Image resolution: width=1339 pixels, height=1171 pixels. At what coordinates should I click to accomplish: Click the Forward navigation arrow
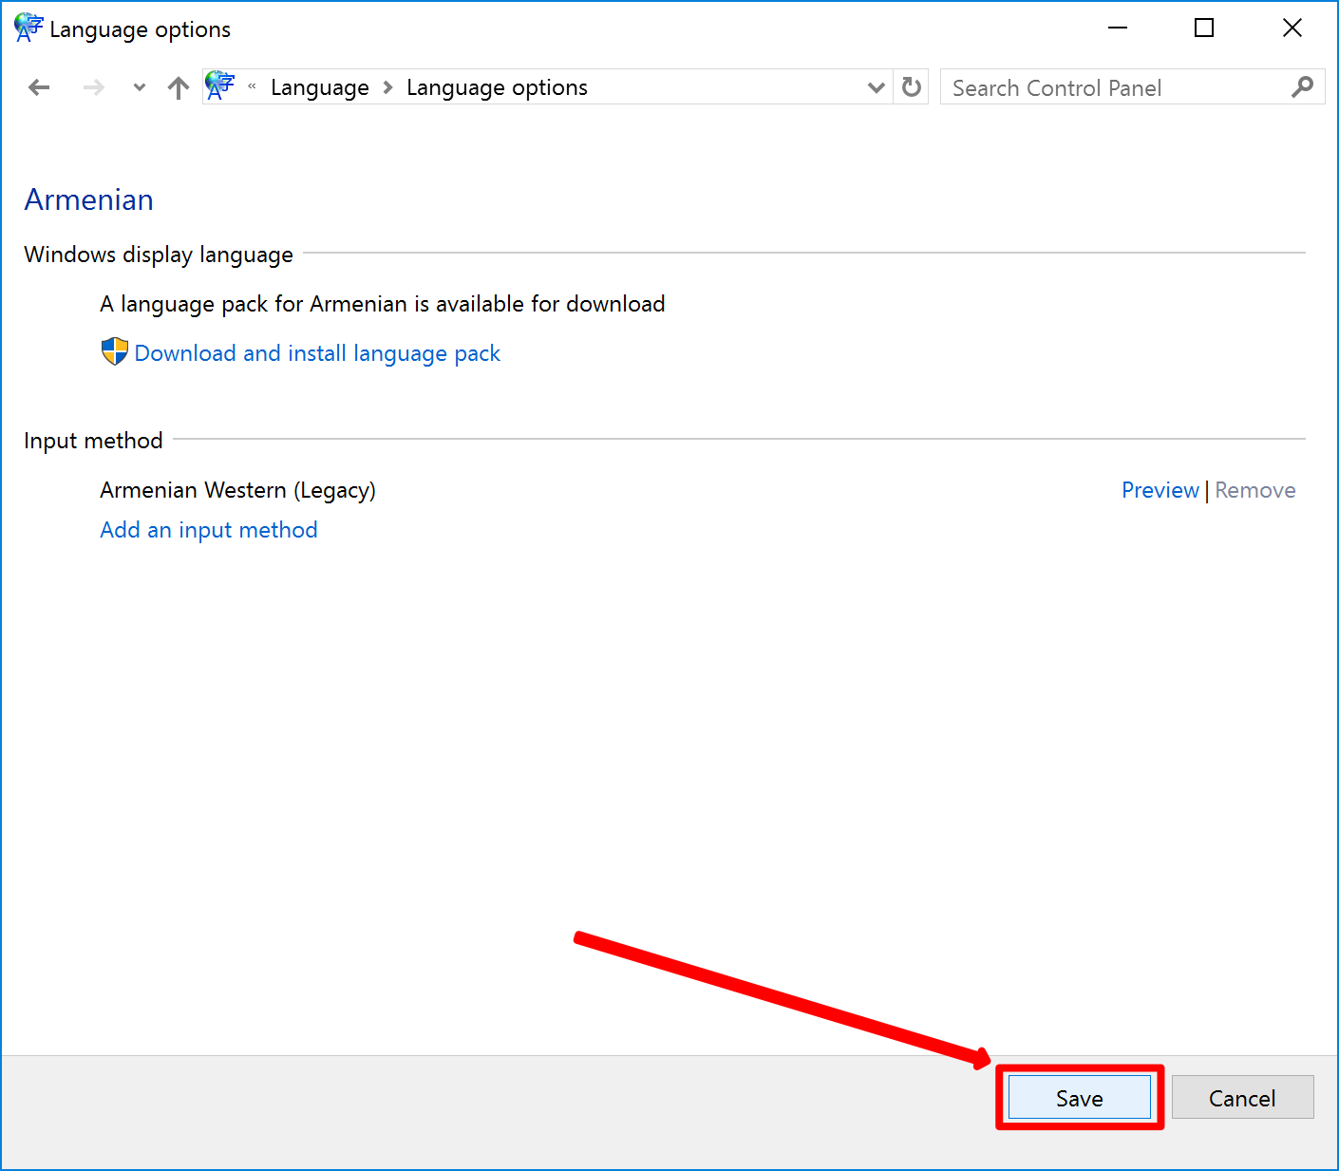pyautogui.click(x=93, y=88)
